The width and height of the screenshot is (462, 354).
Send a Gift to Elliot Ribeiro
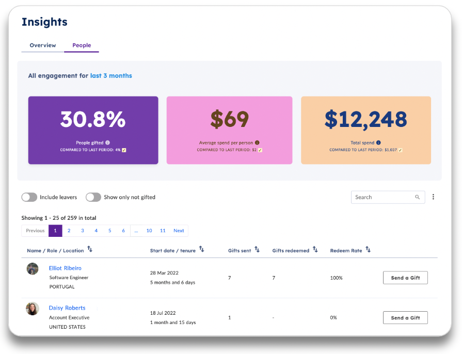[x=405, y=278]
